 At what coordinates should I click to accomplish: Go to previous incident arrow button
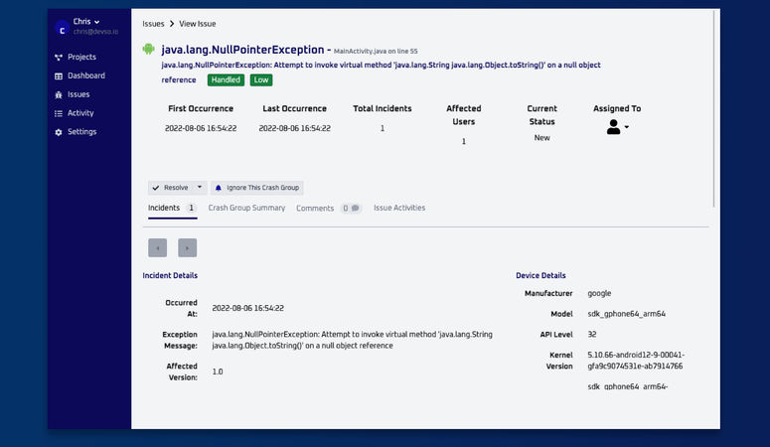coord(158,248)
